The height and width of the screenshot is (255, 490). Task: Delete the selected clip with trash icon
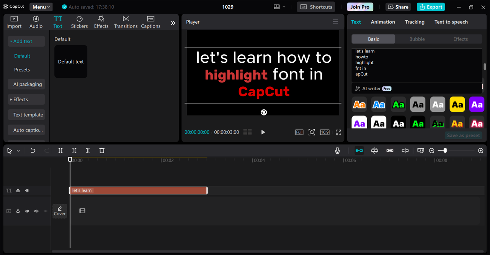tap(102, 151)
